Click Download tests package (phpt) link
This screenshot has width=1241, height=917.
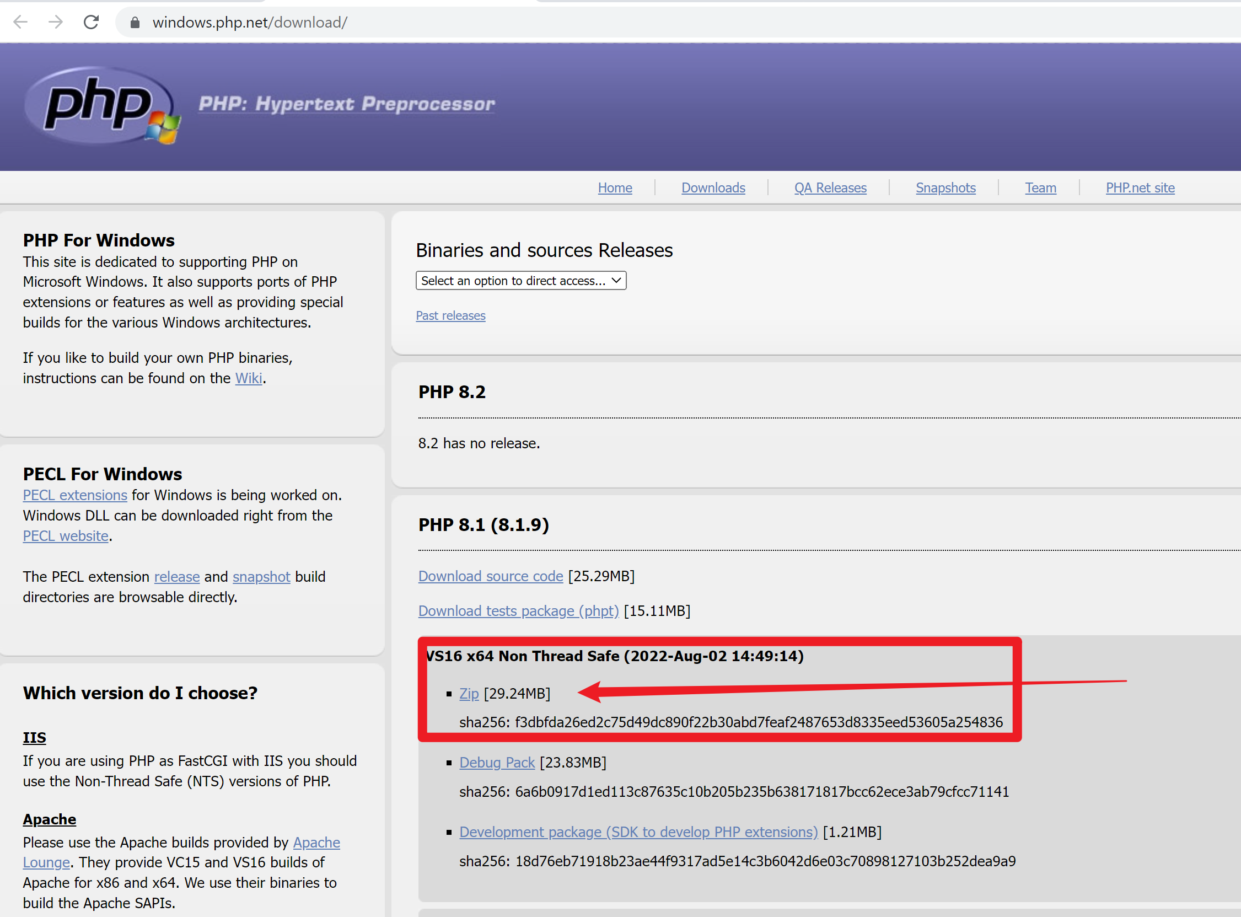pos(518,610)
